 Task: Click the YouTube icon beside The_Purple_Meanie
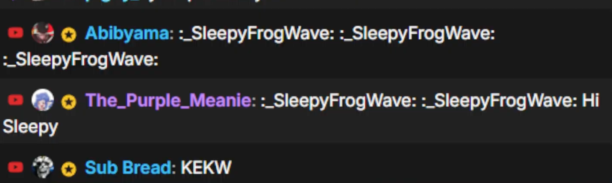(x=15, y=100)
